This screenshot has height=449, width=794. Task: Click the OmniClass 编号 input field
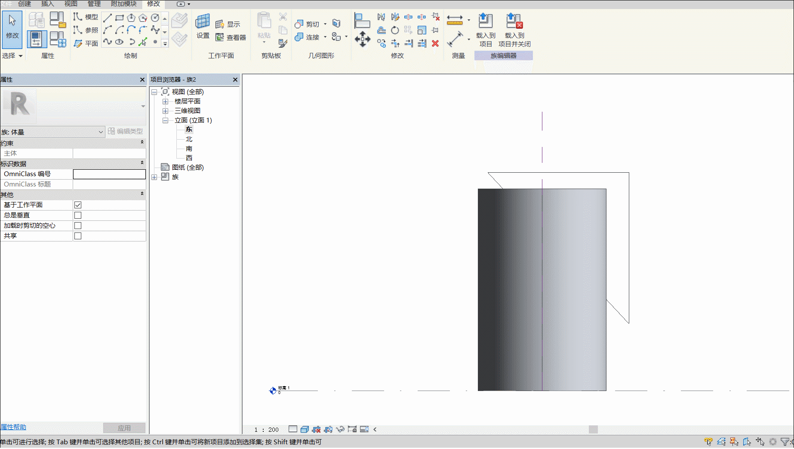[x=109, y=174]
